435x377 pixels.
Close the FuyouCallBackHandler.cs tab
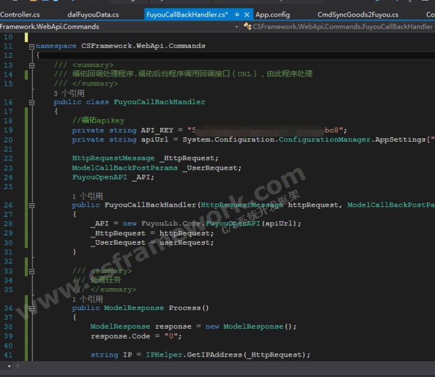coord(247,14)
